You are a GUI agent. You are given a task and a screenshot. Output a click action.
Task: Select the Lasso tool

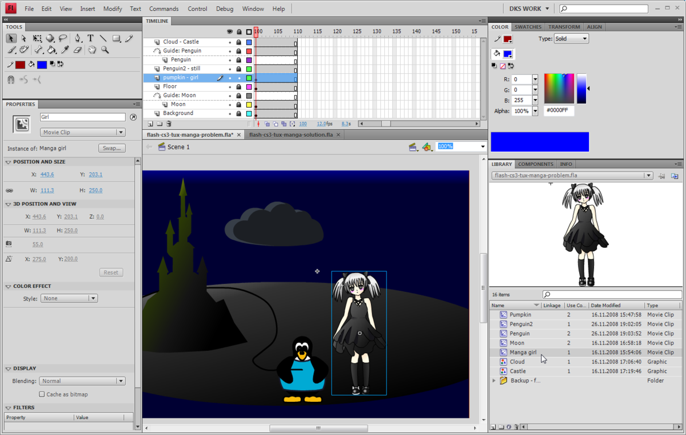coord(63,38)
